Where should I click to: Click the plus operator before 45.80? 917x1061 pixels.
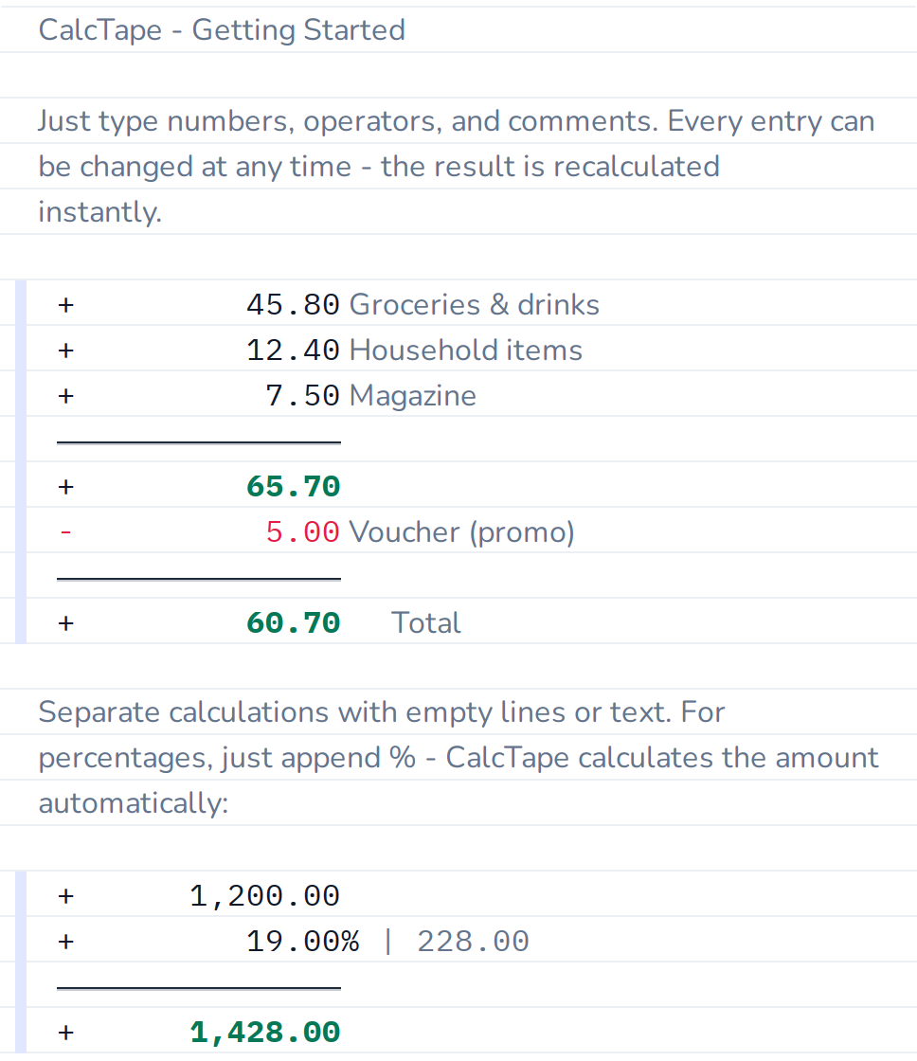(x=65, y=304)
